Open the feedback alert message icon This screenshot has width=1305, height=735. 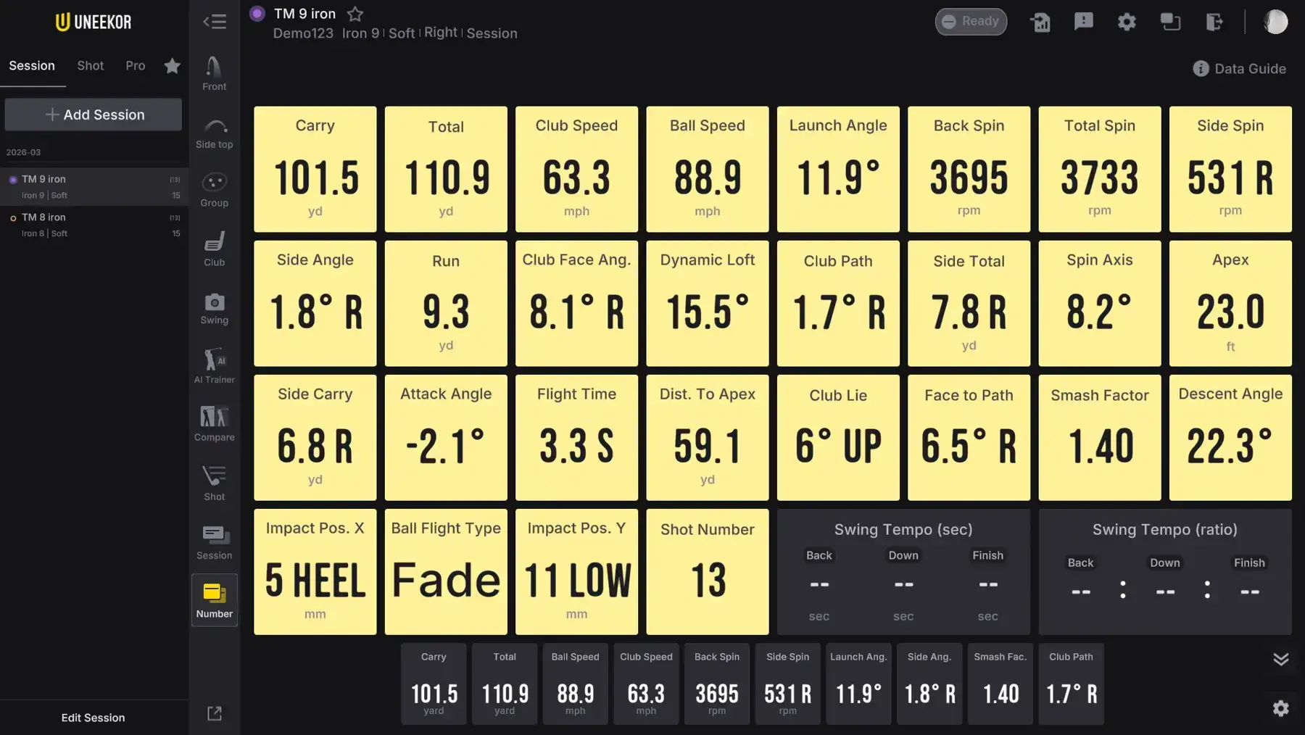coord(1084,22)
